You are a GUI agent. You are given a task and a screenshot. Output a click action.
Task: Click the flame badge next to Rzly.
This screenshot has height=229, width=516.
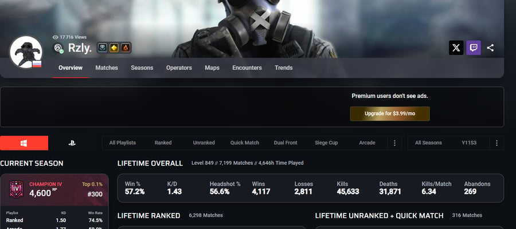[126, 48]
